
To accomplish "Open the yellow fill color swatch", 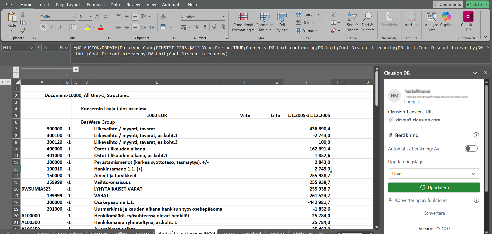I will click(x=88, y=27).
